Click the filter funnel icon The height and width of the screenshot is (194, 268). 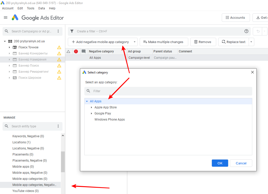point(72,31)
